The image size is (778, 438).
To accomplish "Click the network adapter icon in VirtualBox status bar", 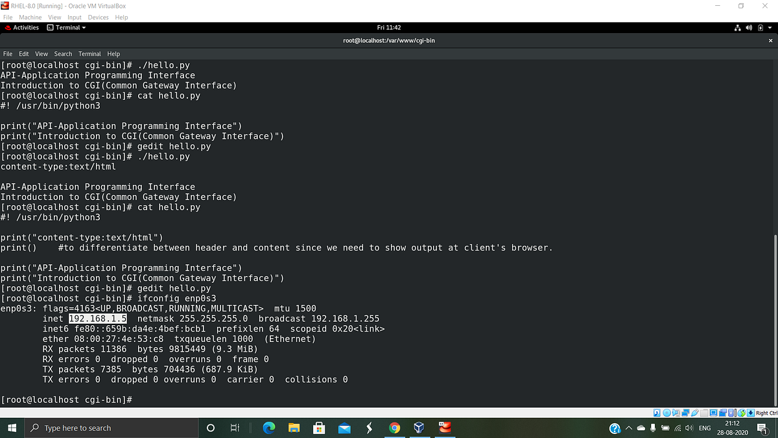I will pos(685,413).
